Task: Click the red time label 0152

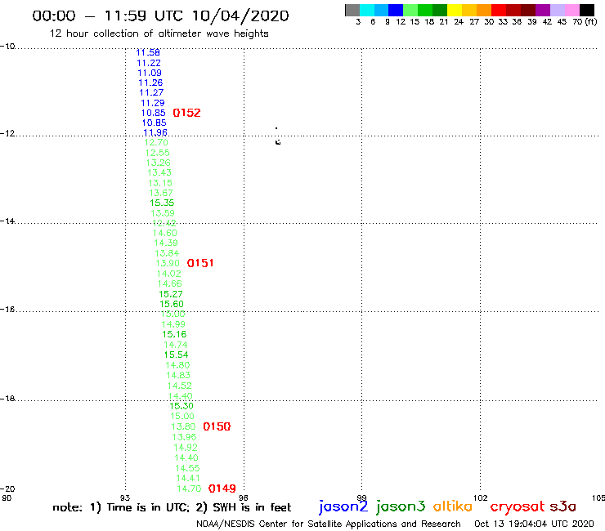Action: point(186,113)
